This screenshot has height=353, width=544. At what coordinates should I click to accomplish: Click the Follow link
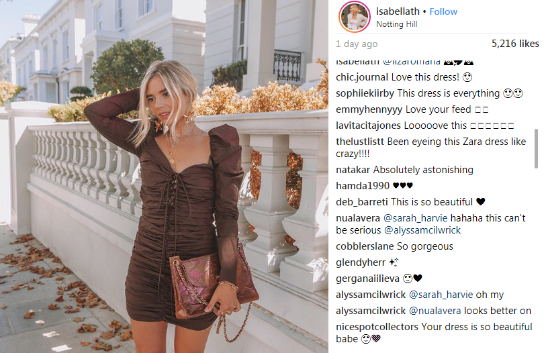pos(443,12)
